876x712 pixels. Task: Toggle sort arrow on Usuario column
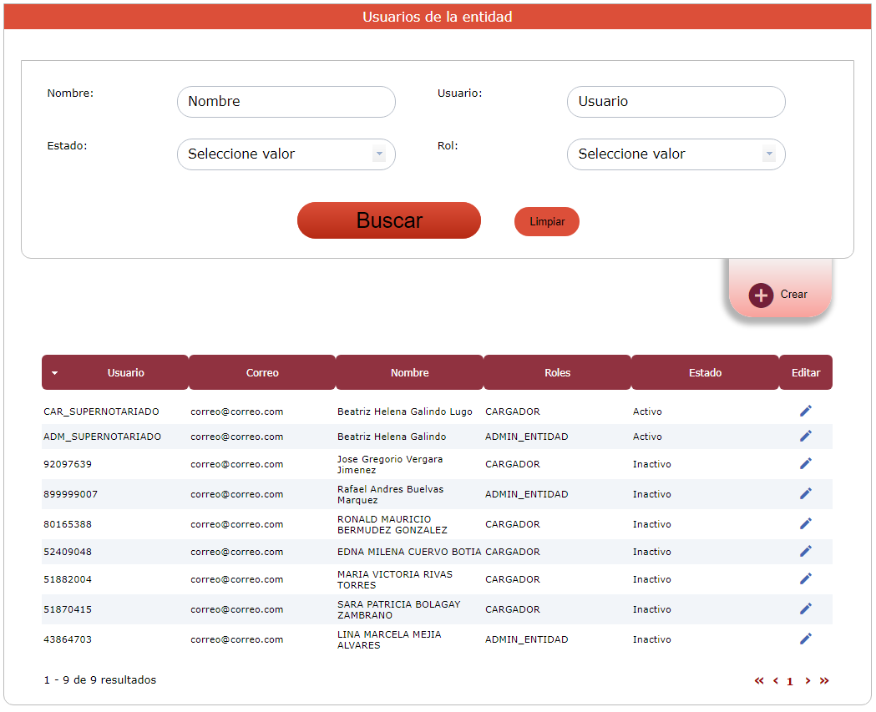(55, 373)
